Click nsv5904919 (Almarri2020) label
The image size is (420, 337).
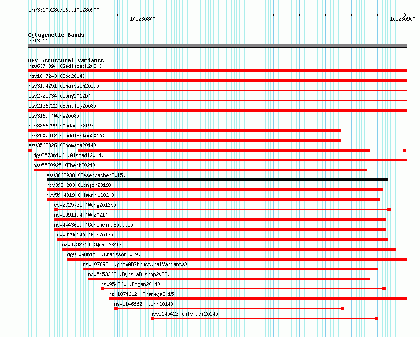pyautogui.click(x=80, y=195)
